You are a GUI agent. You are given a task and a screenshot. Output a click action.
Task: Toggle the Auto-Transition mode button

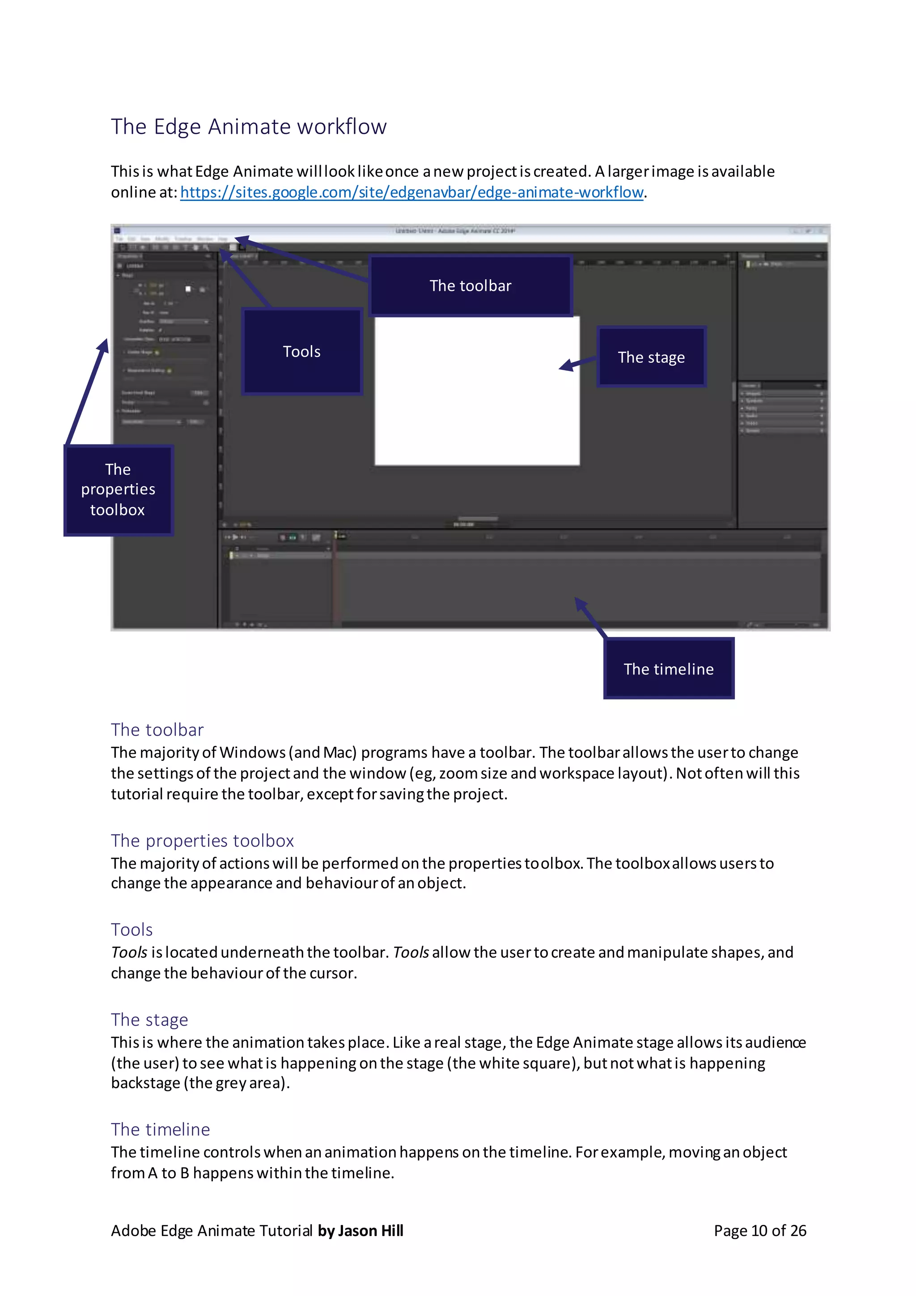click(x=293, y=537)
